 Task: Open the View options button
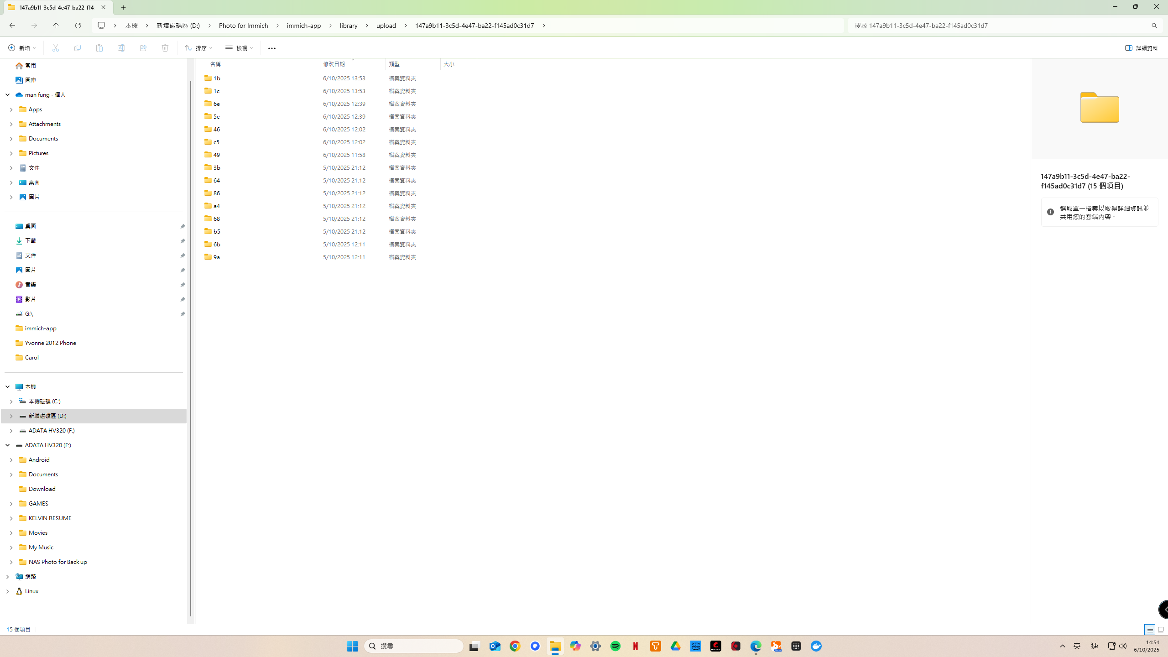point(239,48)
